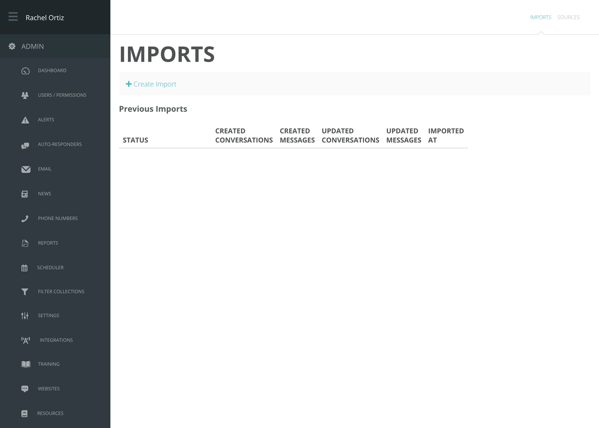
Task: Click the CREATED CONVERSATIONS column header
Action: pyautogui.click(x=244, y=135)
